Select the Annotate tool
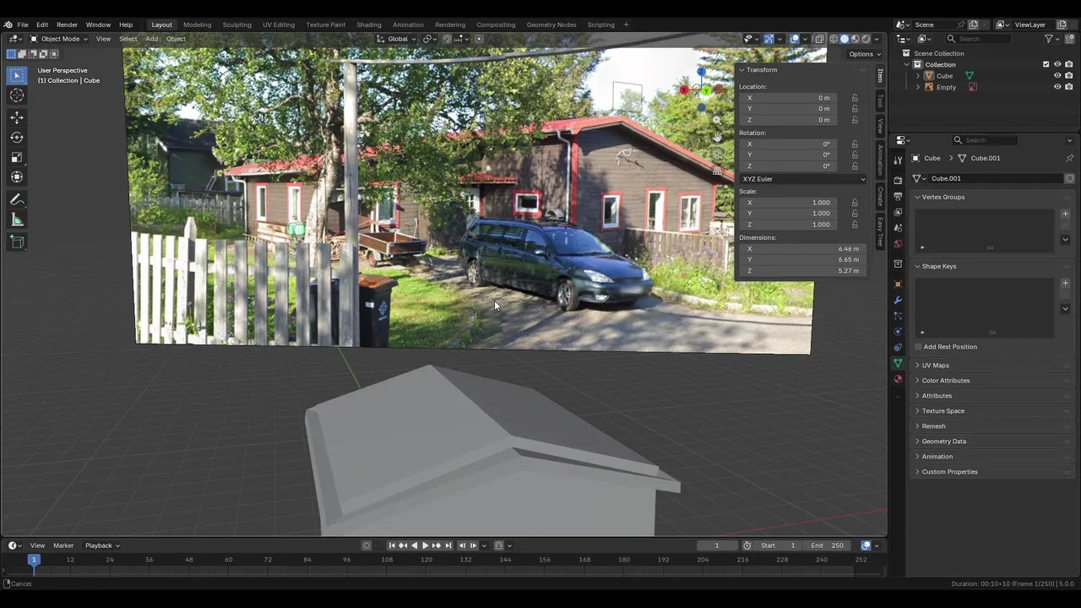This screenshot has height=608, width=1081. pyautogui.click(x=17, y=200)
